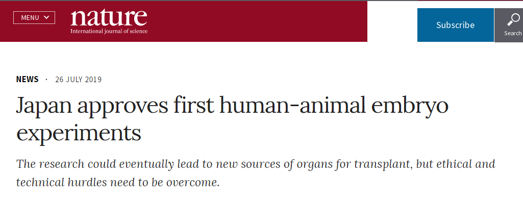The width and height of the screenshot is (523, 199).
Task: Open the NEWS category label
Action: pos(28,79)
